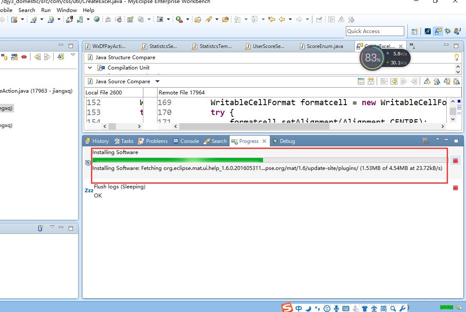Screen dimensions: 466x312
Task: Open the Window menu
Action: click(67, 10)
